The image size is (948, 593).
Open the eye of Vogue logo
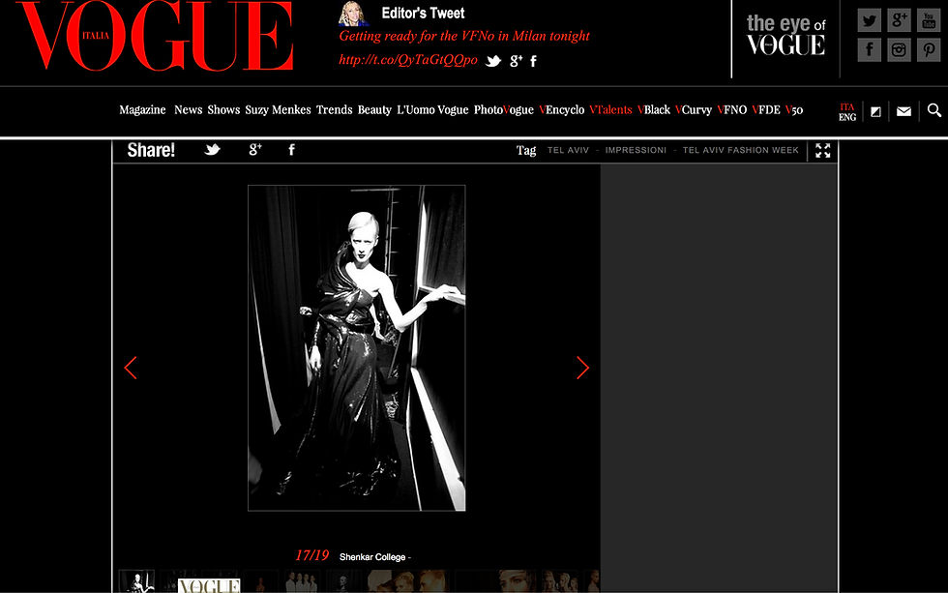pyautogui.click(x=785, y=35)
